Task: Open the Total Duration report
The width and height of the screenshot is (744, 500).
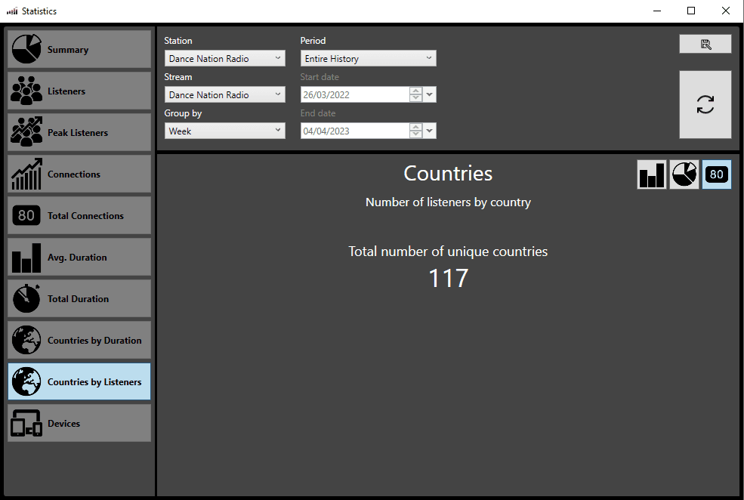Action: pyautogui.click(x=79, y=298)
